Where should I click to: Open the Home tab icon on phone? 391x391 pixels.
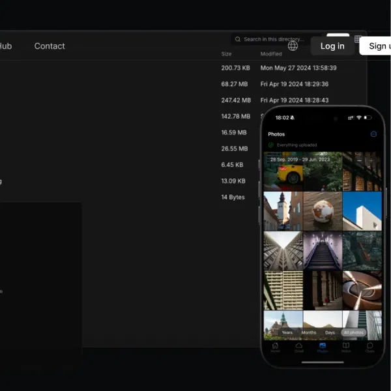tap(275, 345)
